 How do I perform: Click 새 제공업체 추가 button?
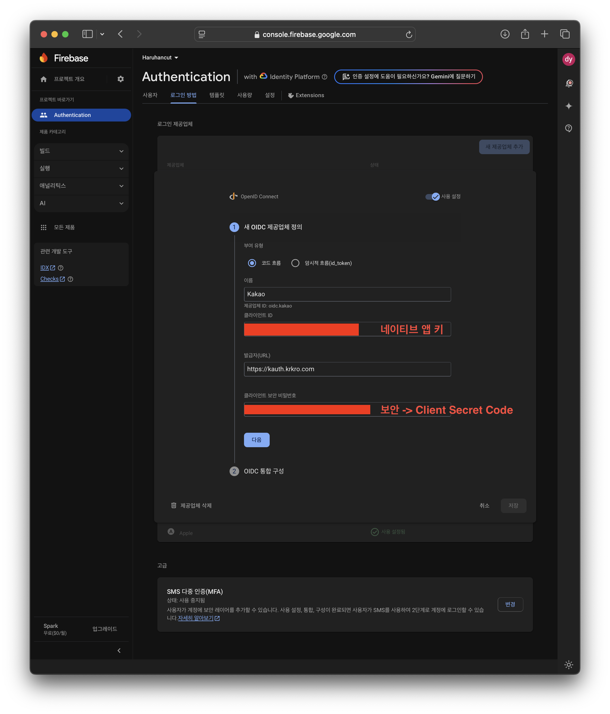(504, 147)
